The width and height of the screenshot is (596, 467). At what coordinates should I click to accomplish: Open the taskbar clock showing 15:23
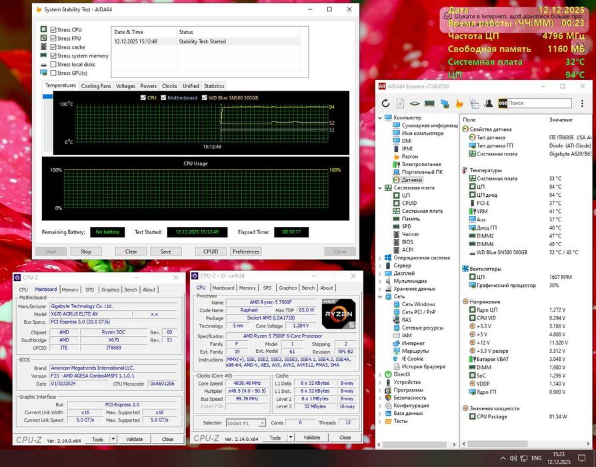(x=559, y=458)
